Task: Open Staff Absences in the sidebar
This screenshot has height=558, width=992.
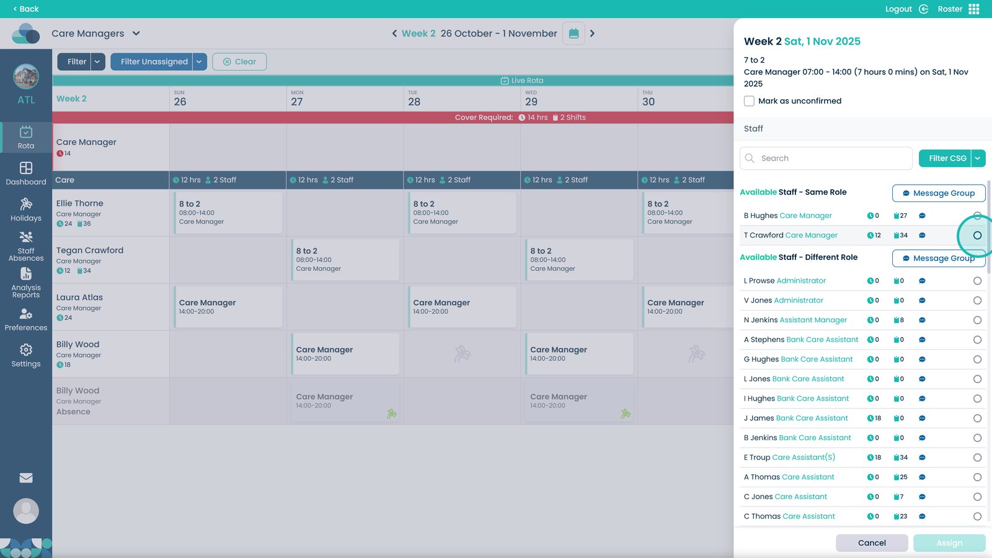Action: [26, 246]
